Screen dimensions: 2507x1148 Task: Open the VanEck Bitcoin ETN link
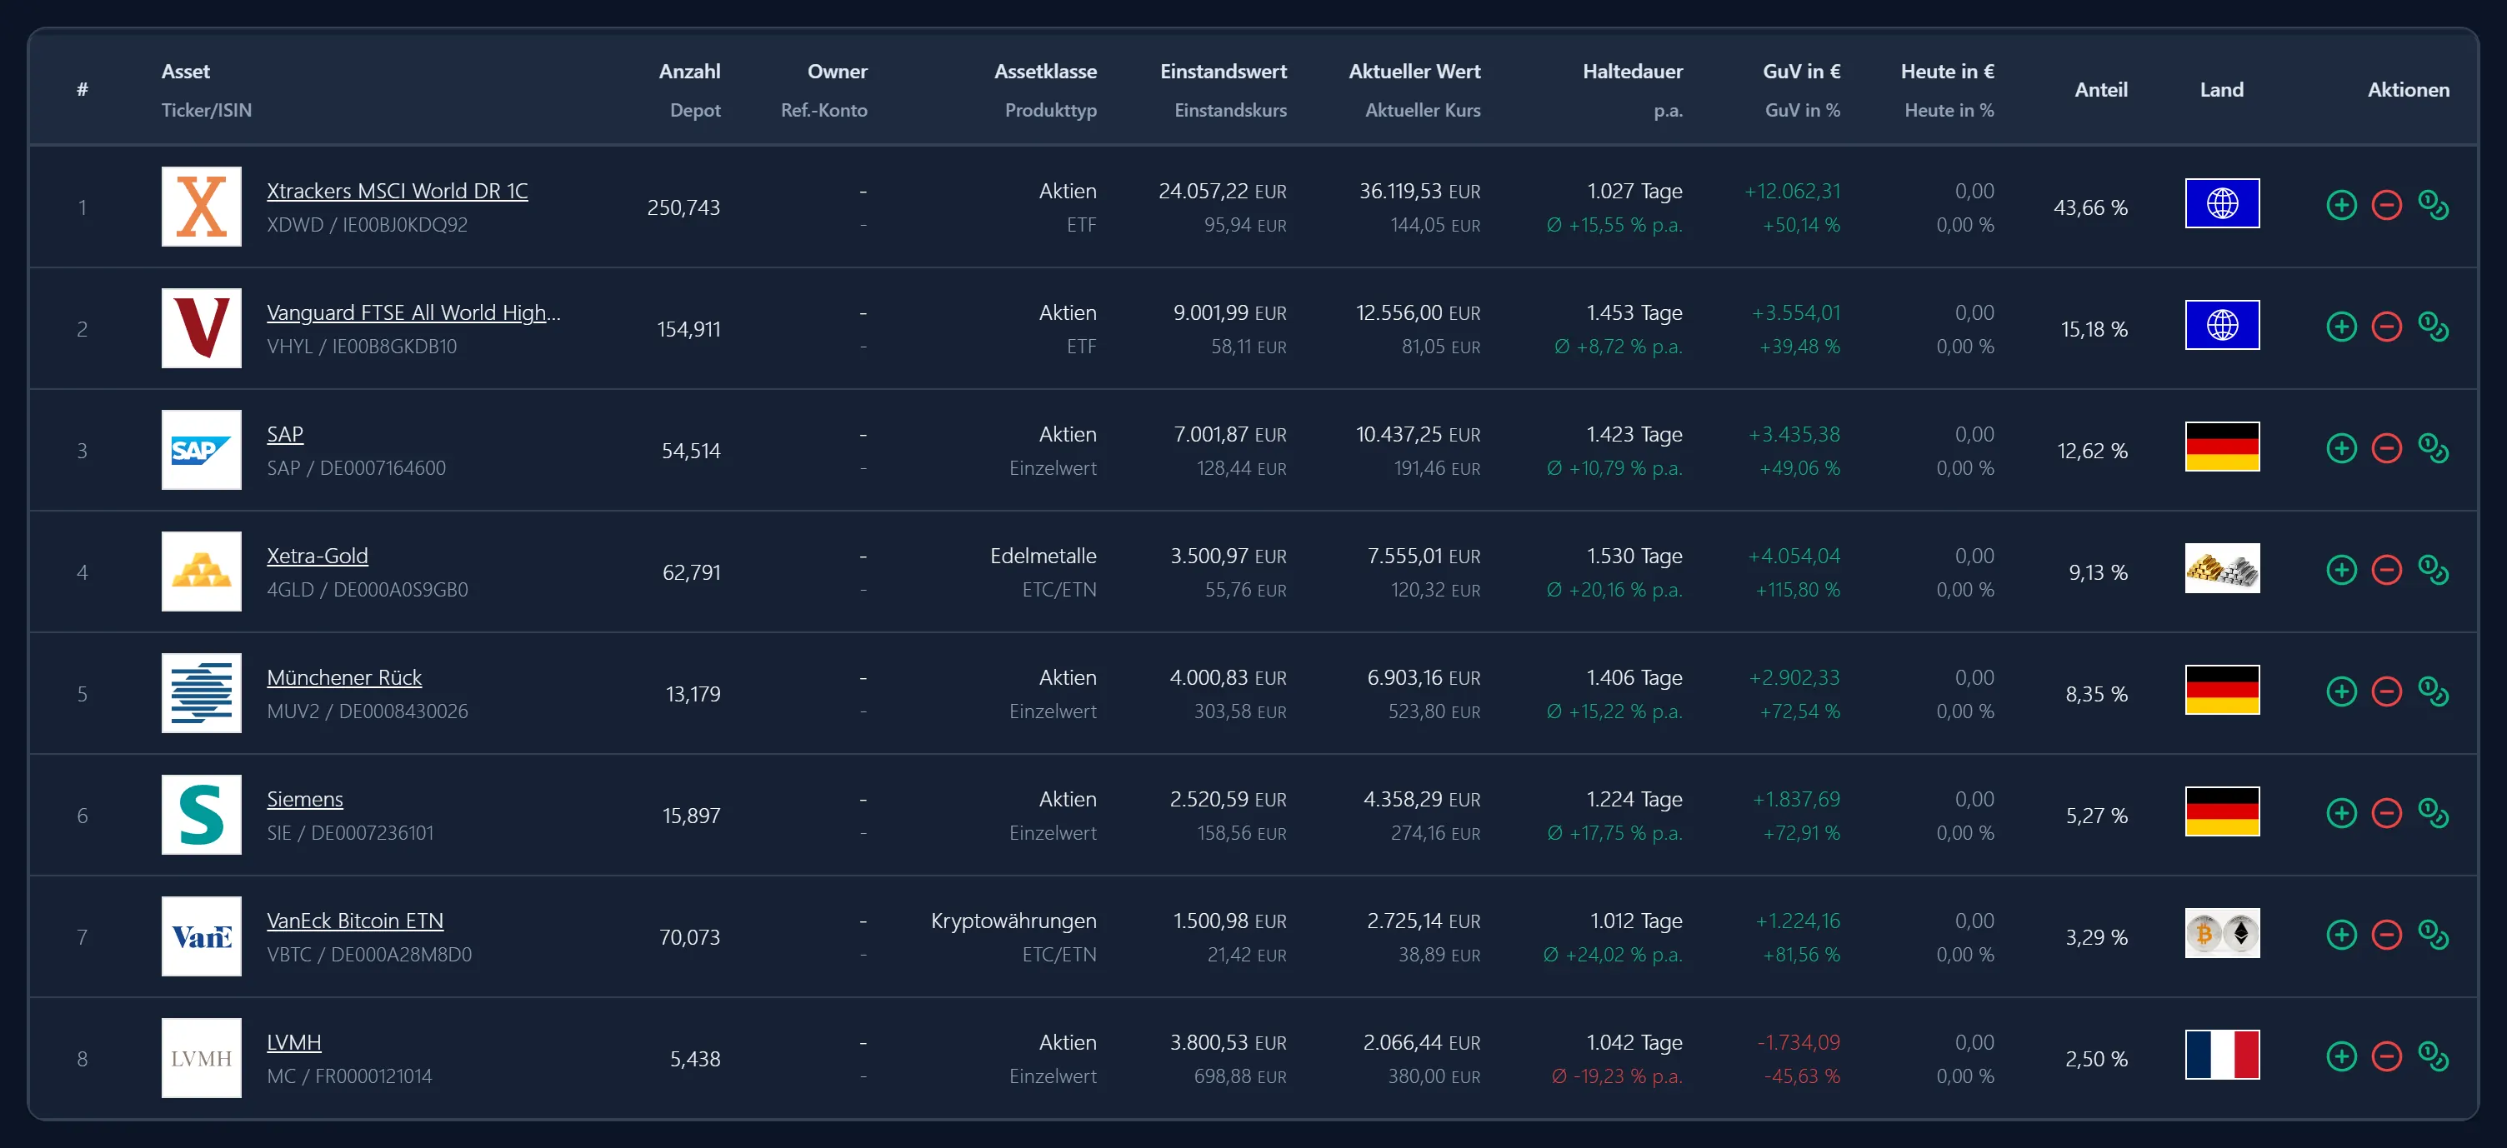[355, 921]
